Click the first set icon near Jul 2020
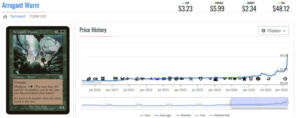The width and height of the screenshot is (296, 118). point(88,78)
